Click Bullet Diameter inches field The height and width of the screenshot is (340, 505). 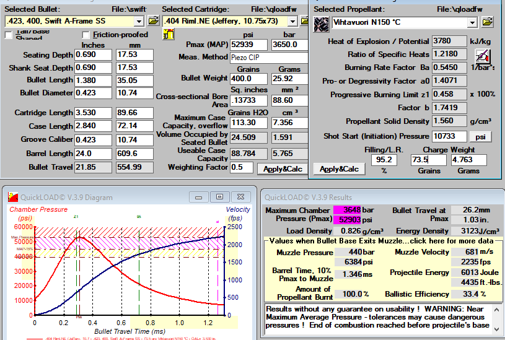(x=93, y=93)
